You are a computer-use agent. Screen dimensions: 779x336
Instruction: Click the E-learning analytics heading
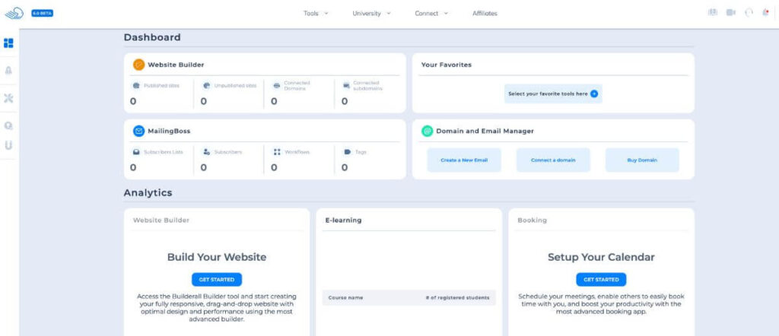[343, 220]
